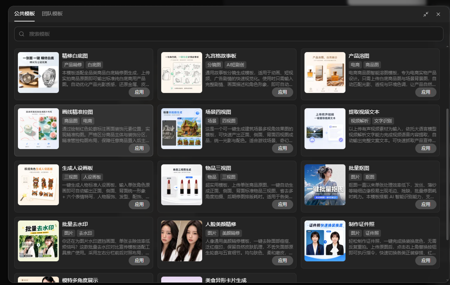Screen dimensions: 450x285
Task: Open the 生成人设画板 thumbnail
Action: coord(38,185)
